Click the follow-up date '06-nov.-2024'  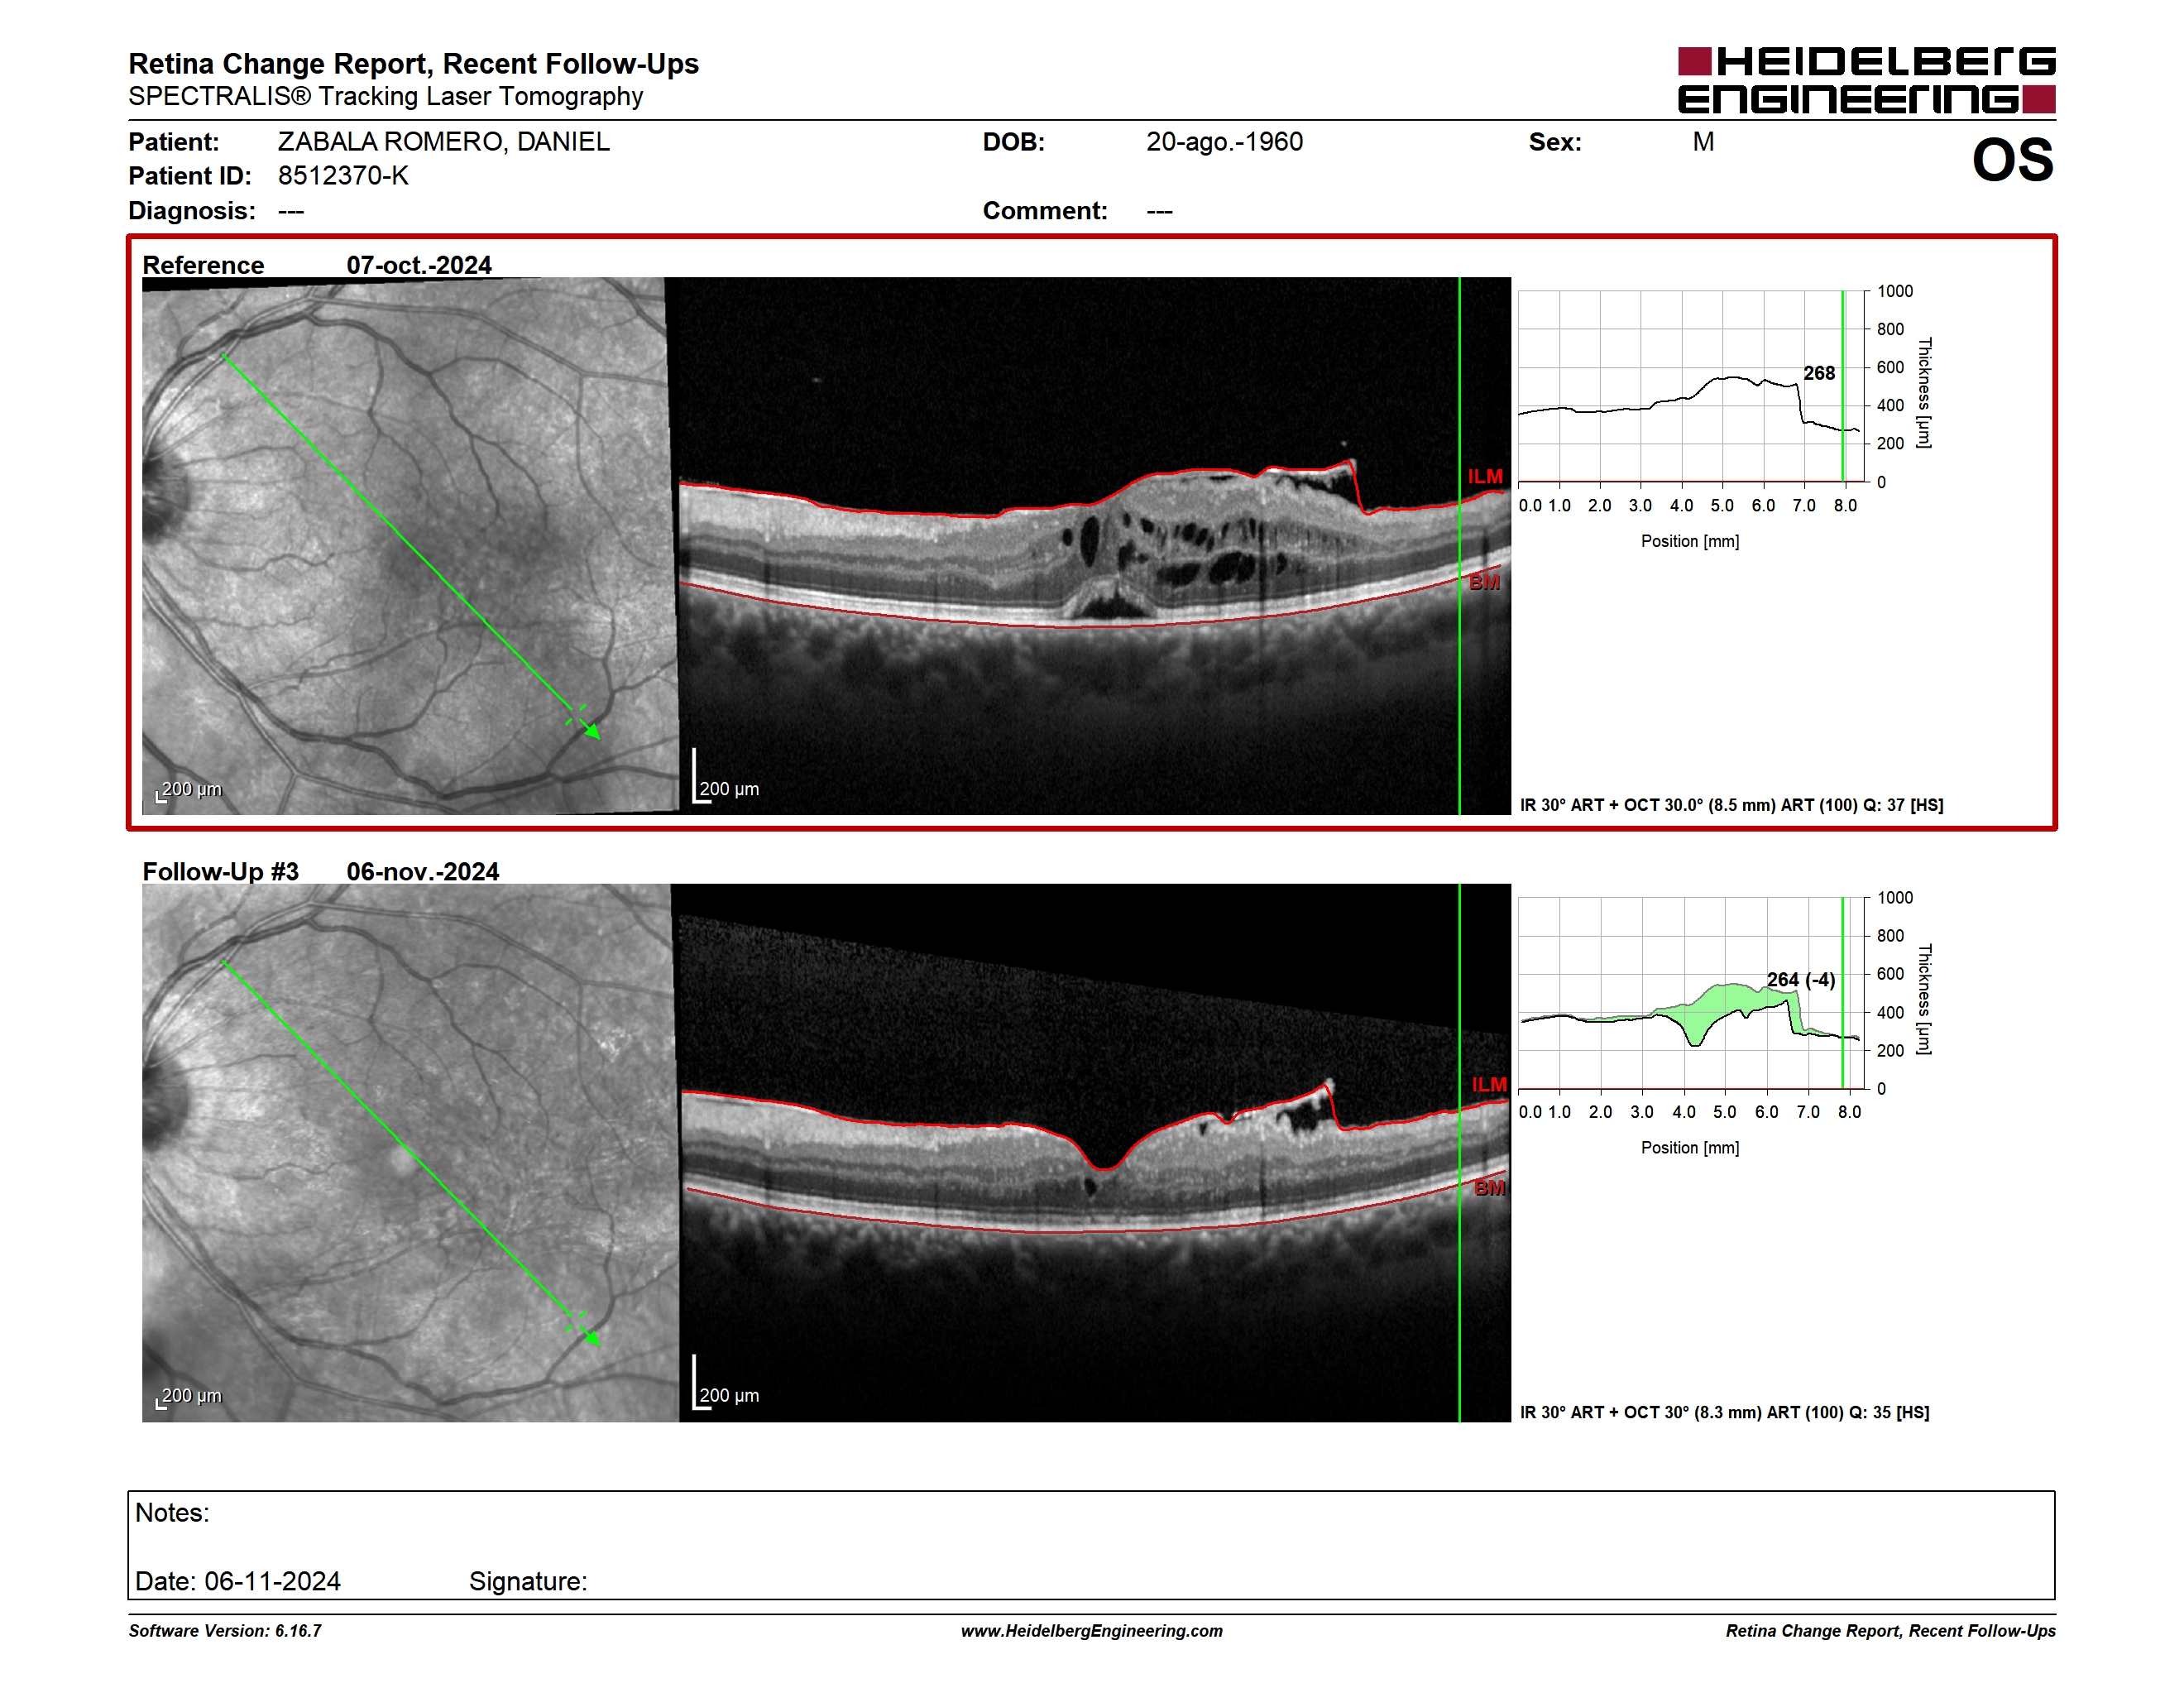pyautogui.click(x=422, y=872)
